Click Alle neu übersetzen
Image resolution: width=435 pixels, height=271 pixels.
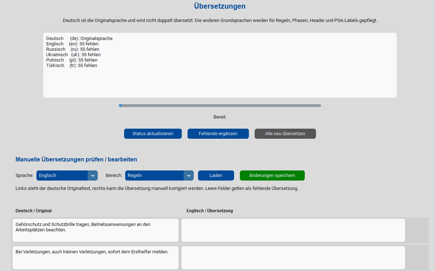point(285,133)
